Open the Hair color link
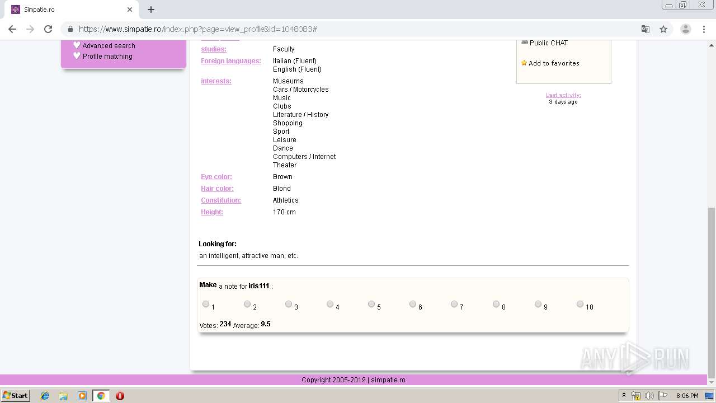 click(217, 189)
